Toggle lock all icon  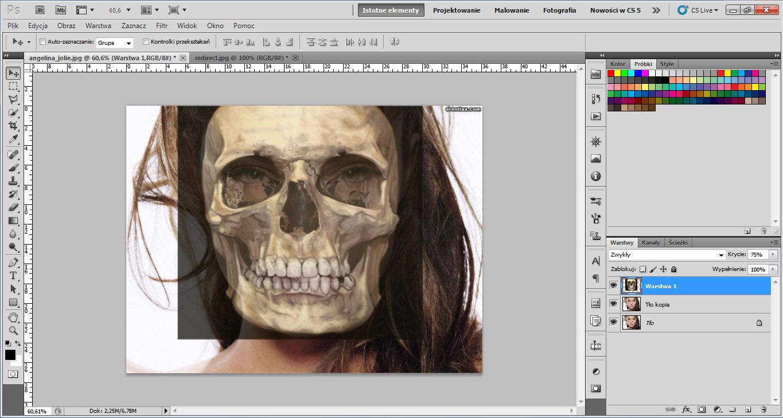(674, 269)
